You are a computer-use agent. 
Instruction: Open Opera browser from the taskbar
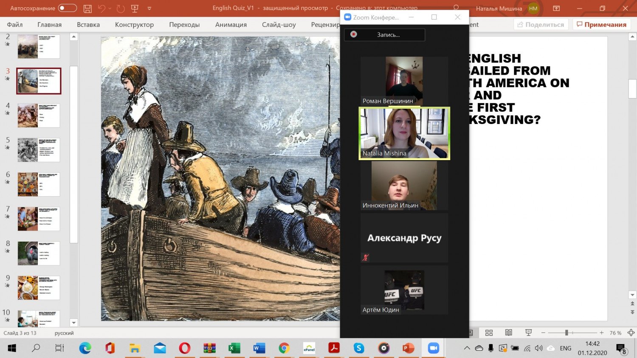click(185, 348)
